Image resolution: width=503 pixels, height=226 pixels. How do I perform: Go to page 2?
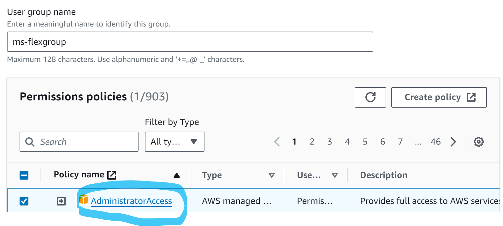312,142
